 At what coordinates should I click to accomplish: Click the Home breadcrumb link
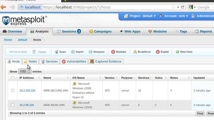(x=8, y=40)
